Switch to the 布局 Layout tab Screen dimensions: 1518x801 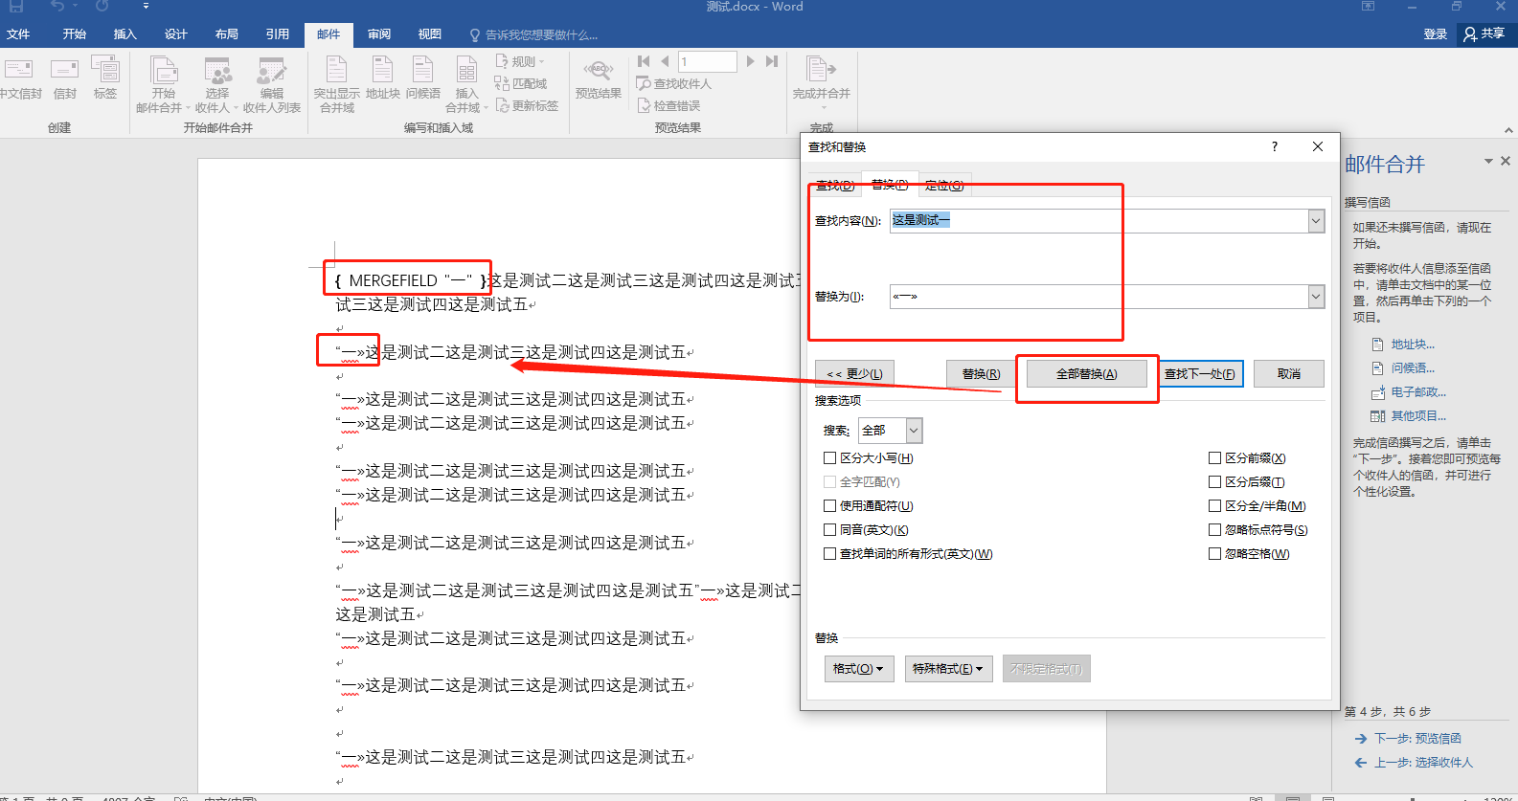(x=226, y=34)
